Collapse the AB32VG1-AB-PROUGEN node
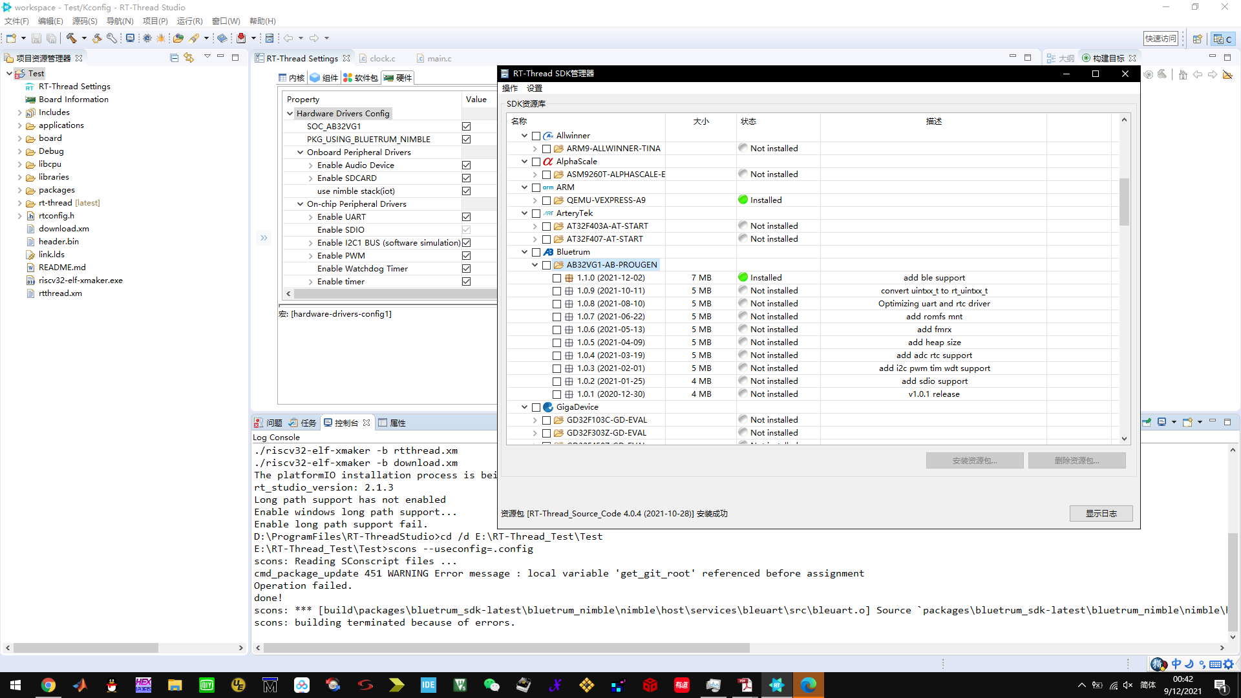This screenshot has width=1241, height=698. point(535,265)
